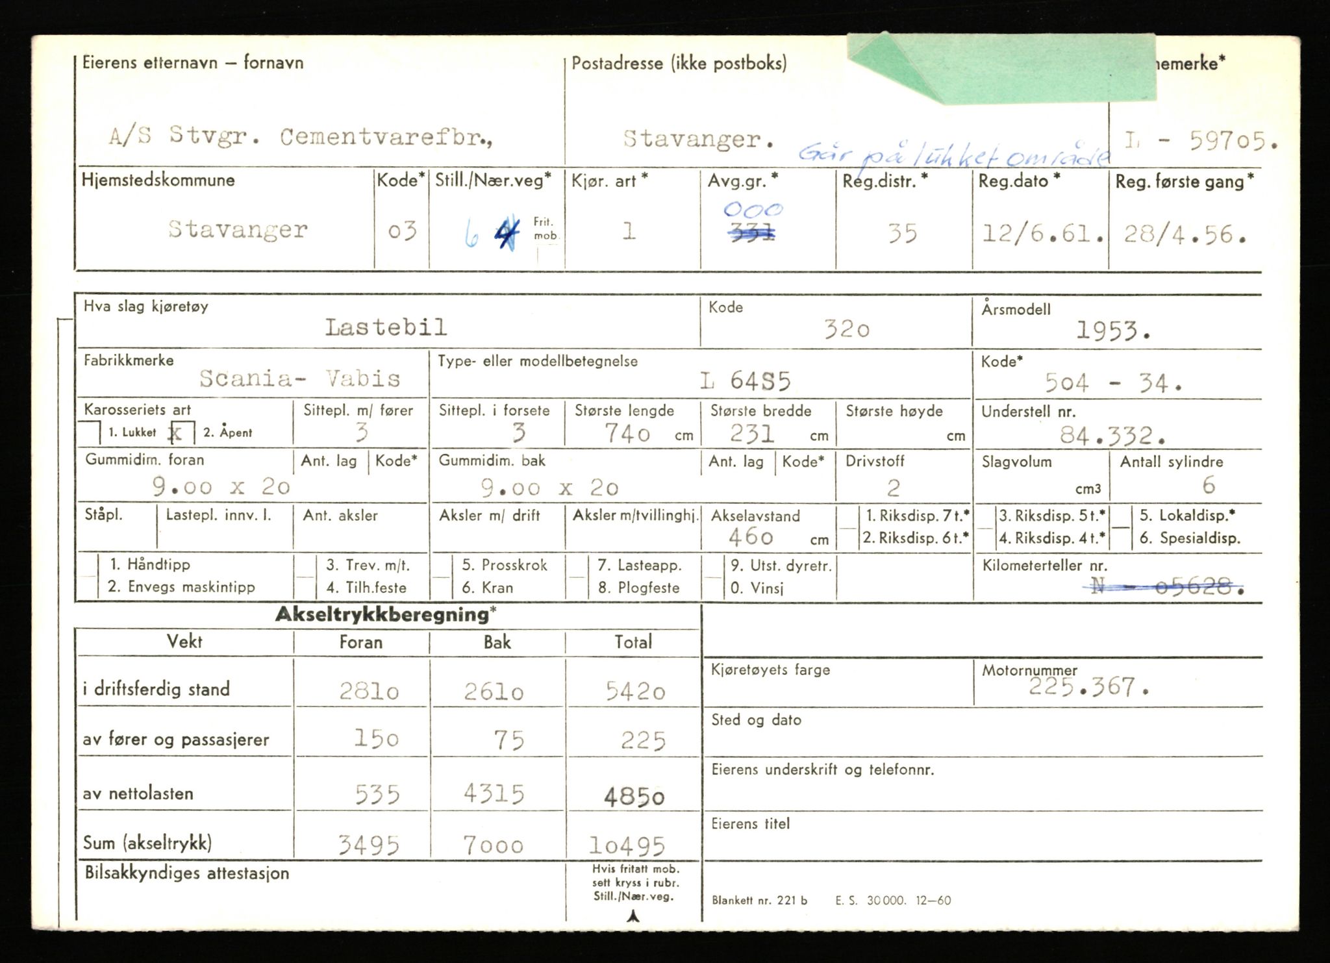Click Største lengde value '74o'
1330x963 pixels.
tap(627, 433)
